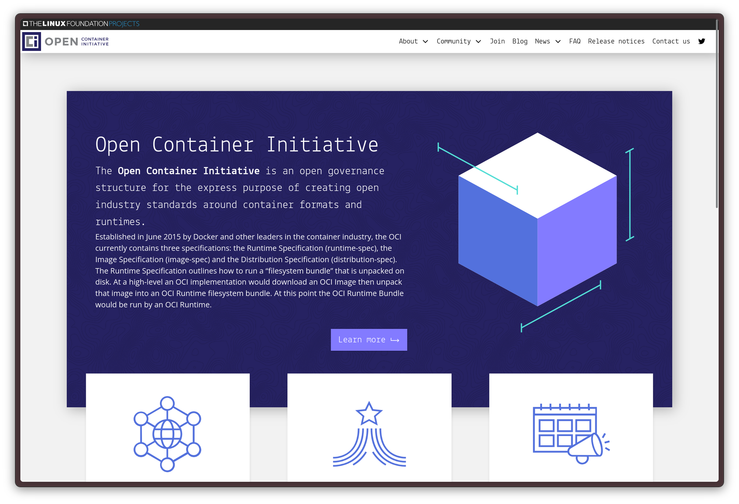Open the Community menu item
Image resolution: width=739 pixels, height=504 pixels.
pyautogui.click(x=454, y=41)
